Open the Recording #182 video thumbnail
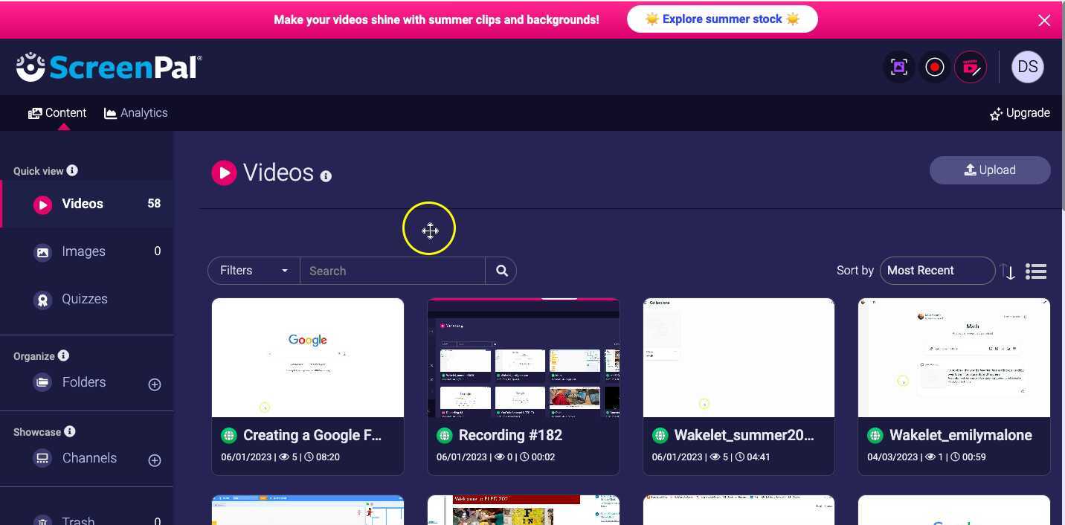This screenshot has width=1065, height=525. pos(523,357)
